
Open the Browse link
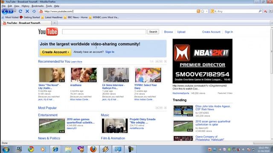168,32
